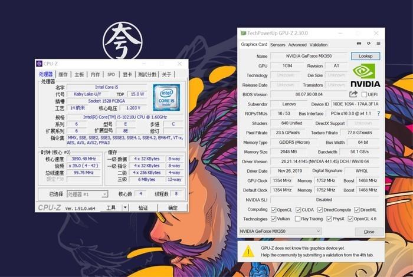Image resolution: width=413 pixels, height=277 pixels.
Task: Enable the Ray Tracing checkbox
Action: [x=297, y=219]
